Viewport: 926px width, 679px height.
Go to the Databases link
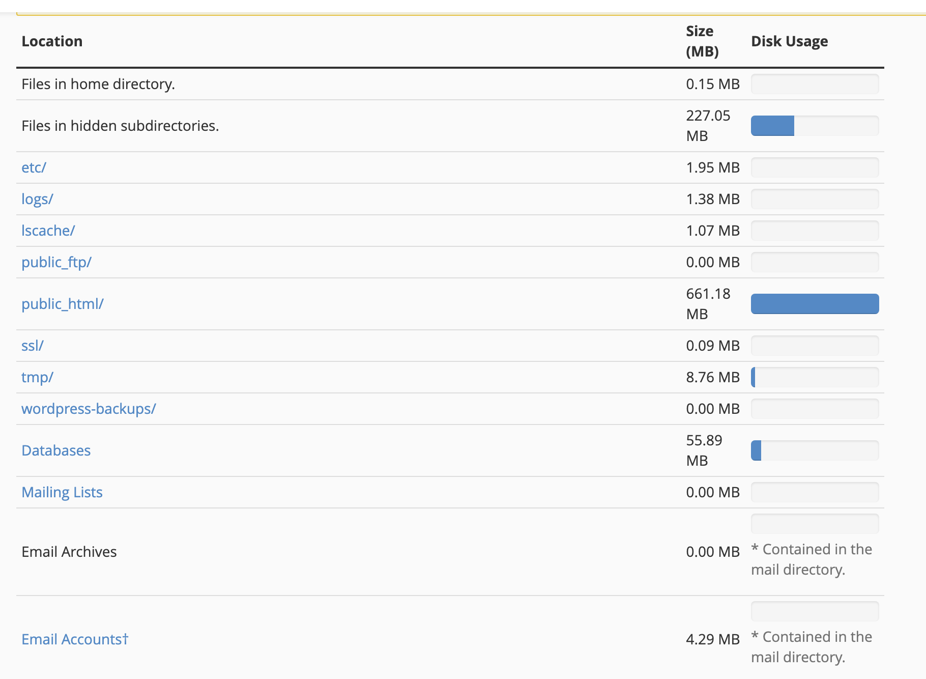point(56,450)
